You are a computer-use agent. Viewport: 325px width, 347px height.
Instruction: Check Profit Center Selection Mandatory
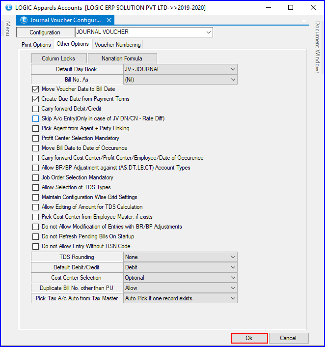(35, 138)
